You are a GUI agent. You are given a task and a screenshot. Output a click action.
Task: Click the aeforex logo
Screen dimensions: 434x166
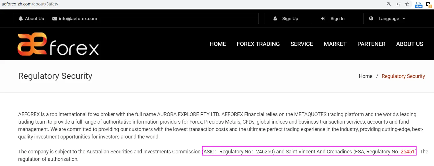pos(58,44)
